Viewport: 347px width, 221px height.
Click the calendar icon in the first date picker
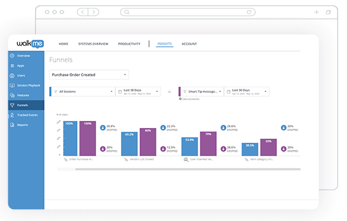pos(120,92)
